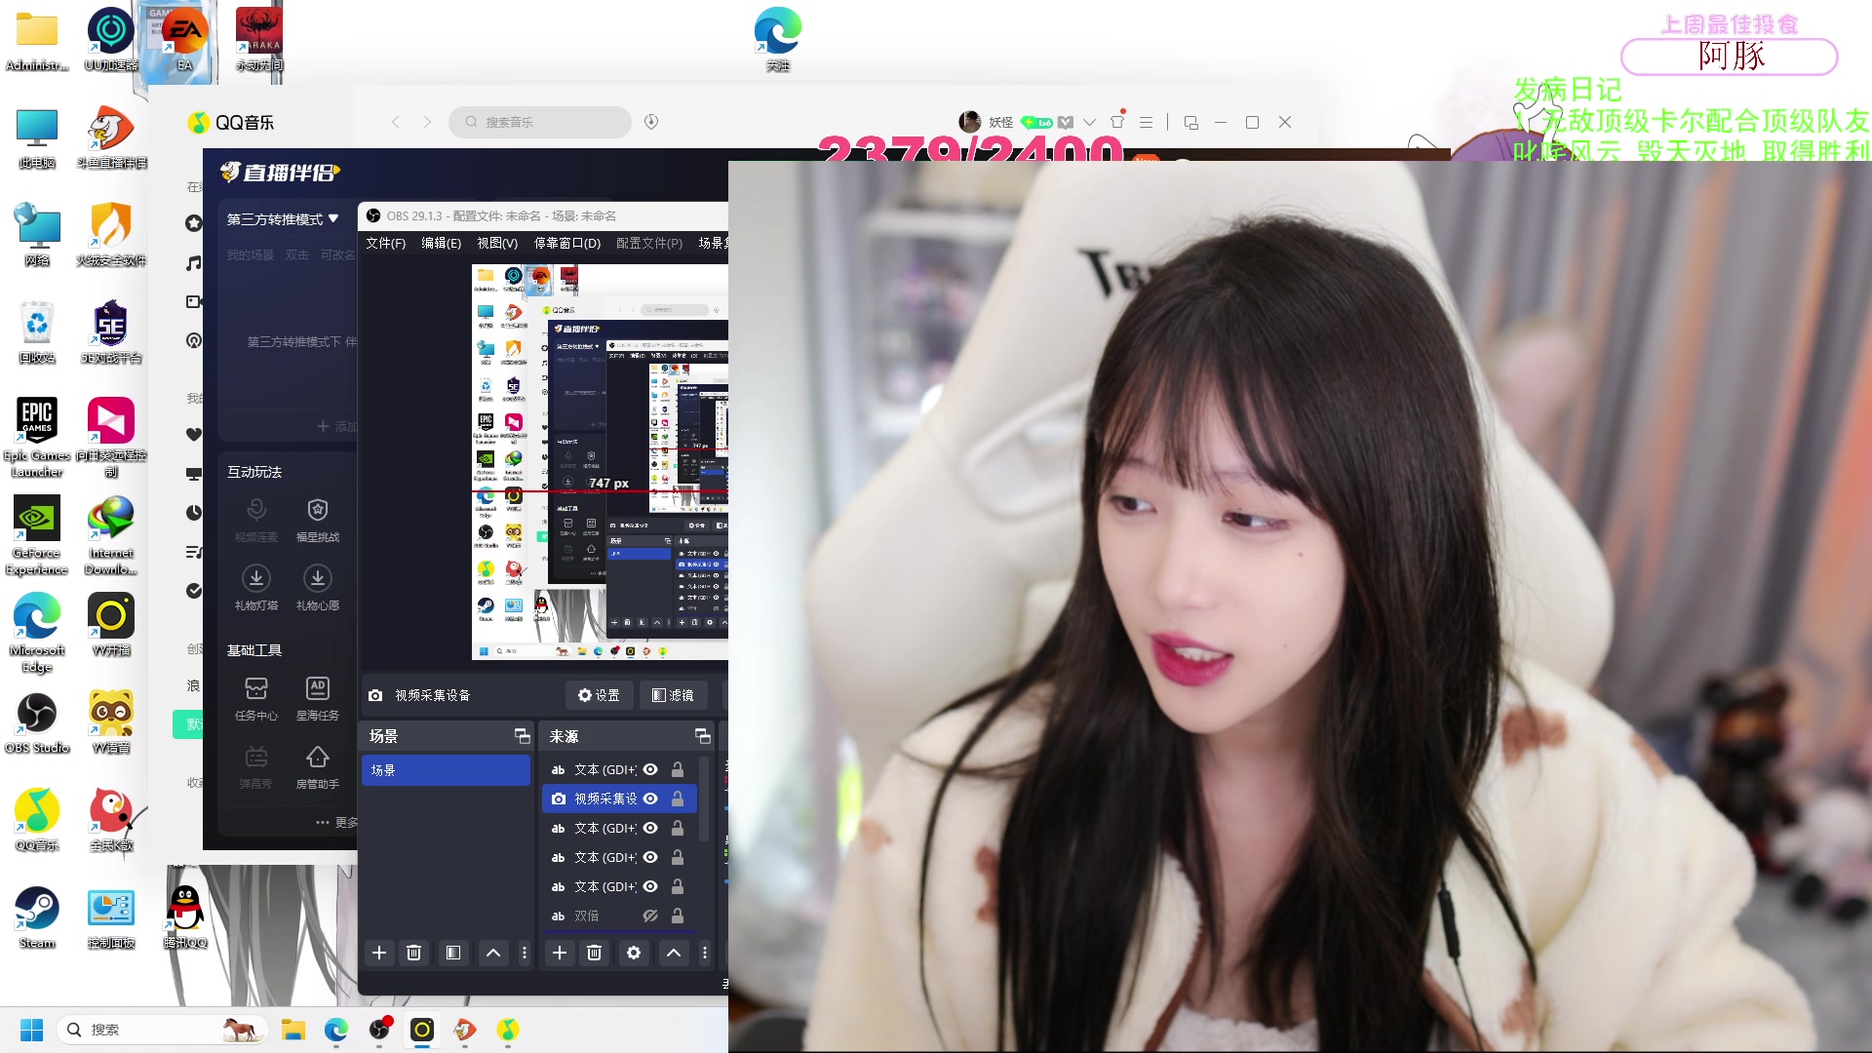
Task: Select the 双倍 source row
Action: pos(618,916)
